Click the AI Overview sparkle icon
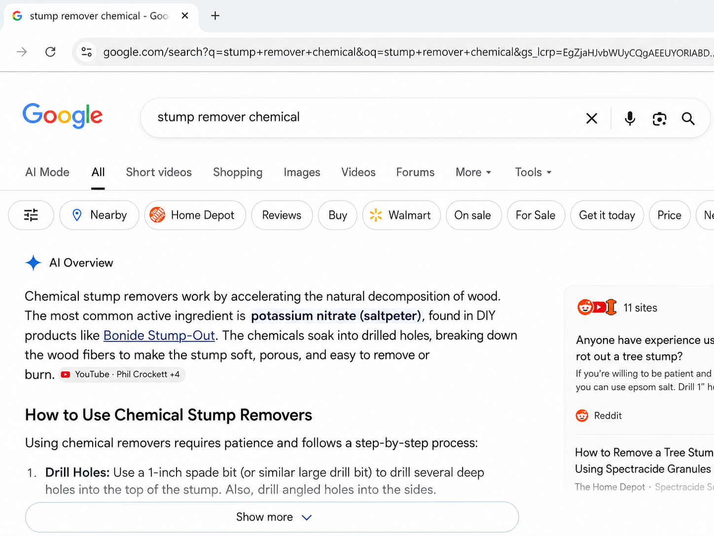The image size is (714, 536). coord(33,263)
